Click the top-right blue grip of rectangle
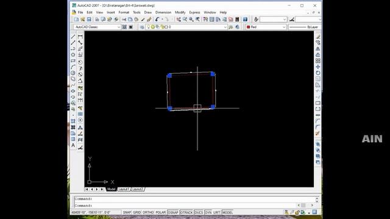This screenshot has width=390, height=219. (x=213, y=74)
